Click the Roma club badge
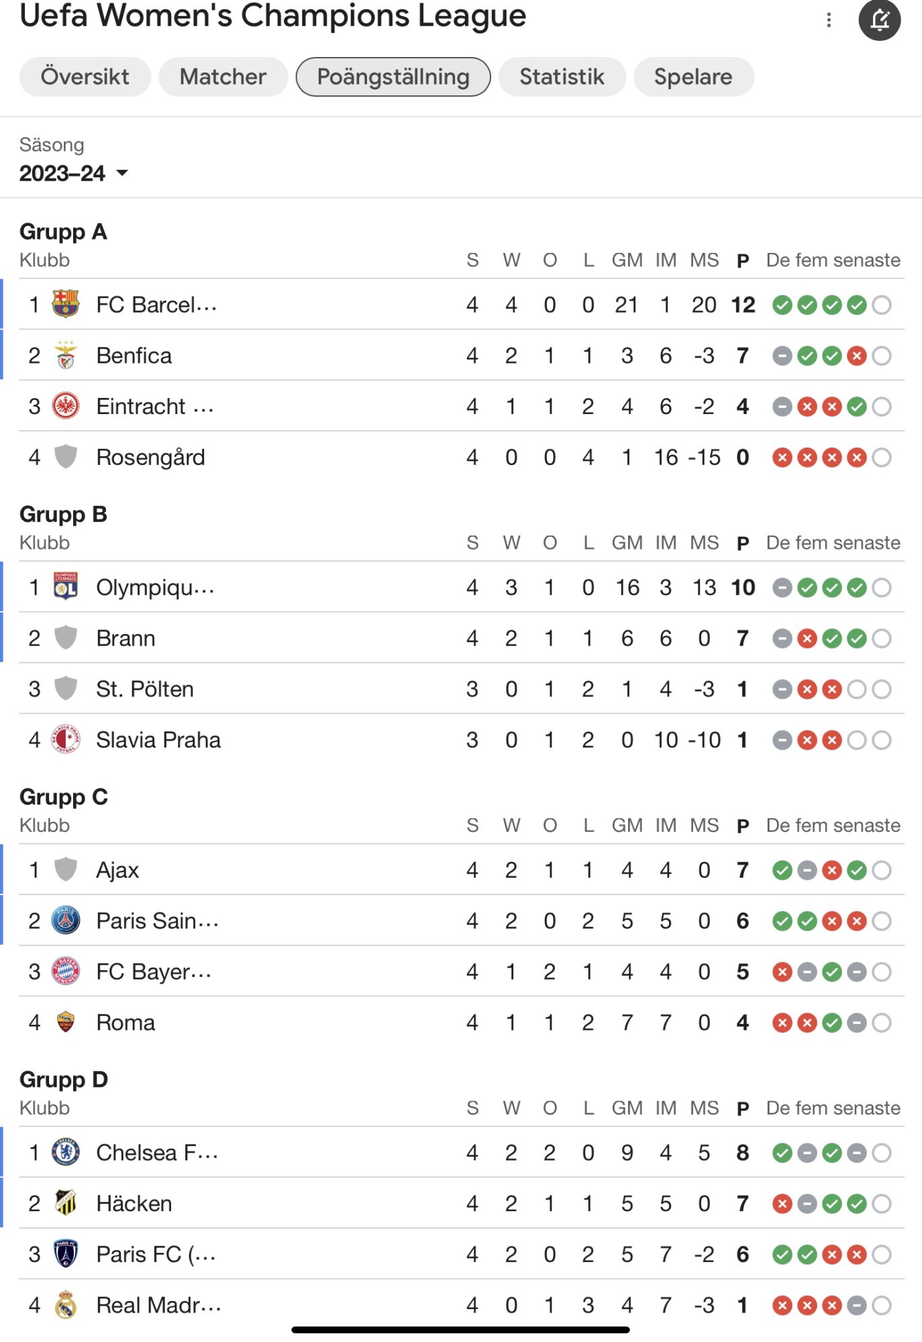The width and height of the screenshot is (922, 1342). pyautogui.click(x=66, y=1022)
